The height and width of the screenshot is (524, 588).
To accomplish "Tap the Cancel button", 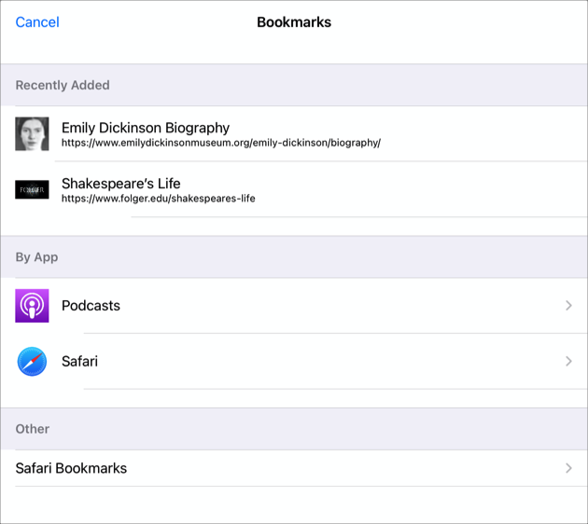I will pyautogui.click(x=37, y=22).
